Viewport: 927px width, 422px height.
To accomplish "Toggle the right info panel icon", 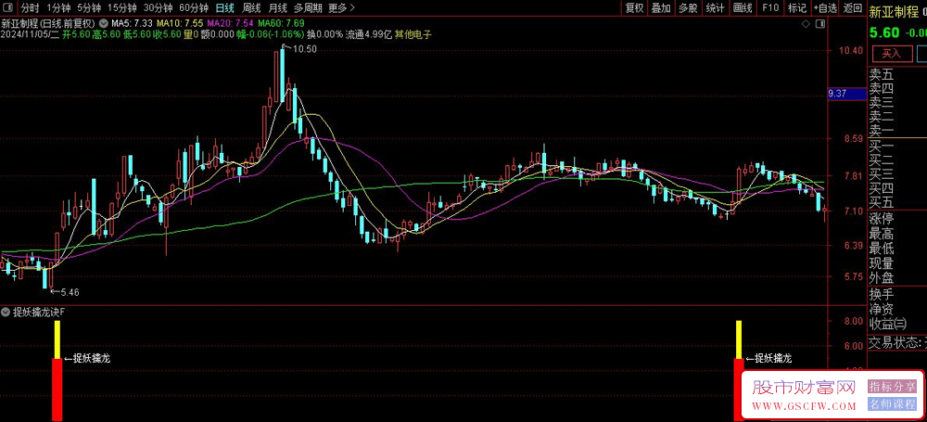I will coord(820,24).
